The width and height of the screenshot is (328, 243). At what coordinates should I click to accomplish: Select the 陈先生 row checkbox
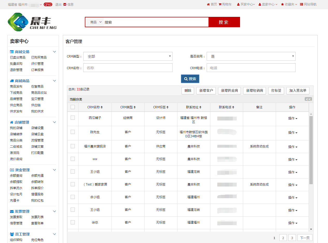coord(73,132)
